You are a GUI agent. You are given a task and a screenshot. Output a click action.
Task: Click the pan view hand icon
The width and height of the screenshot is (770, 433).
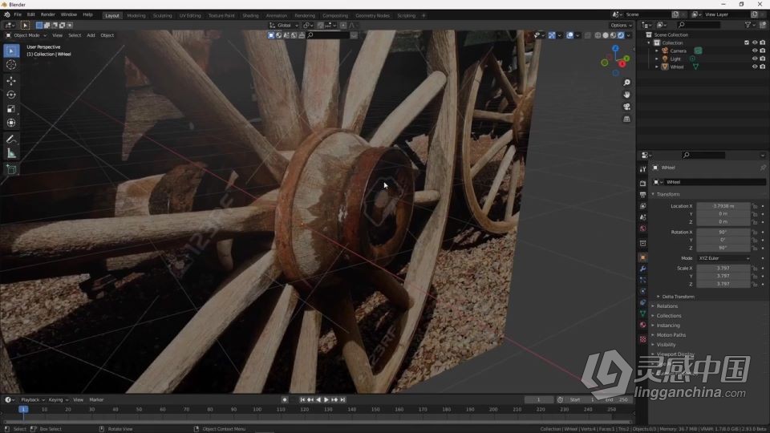coord(626,95)
